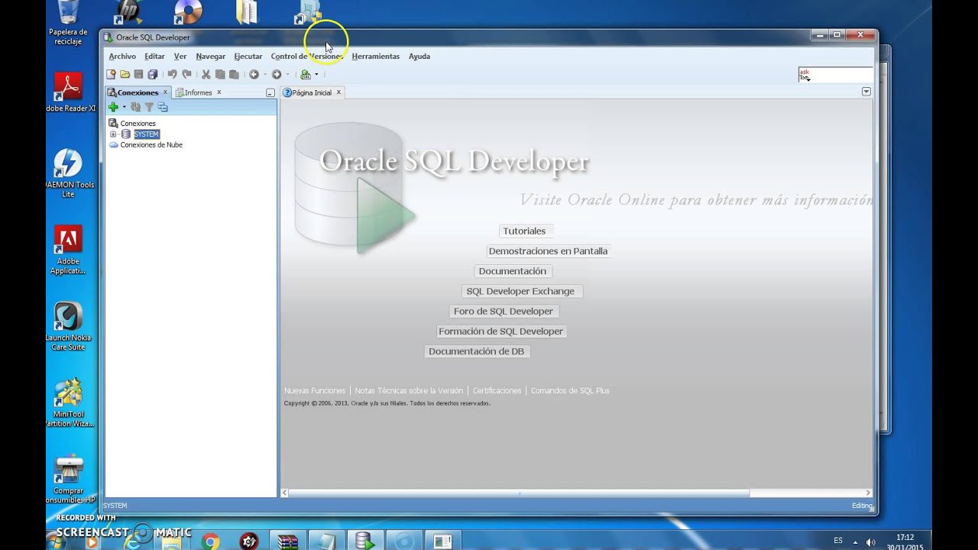
Task: Open DAEMON Tools Lite desktop shortcut
Action: tap(68, 173)
